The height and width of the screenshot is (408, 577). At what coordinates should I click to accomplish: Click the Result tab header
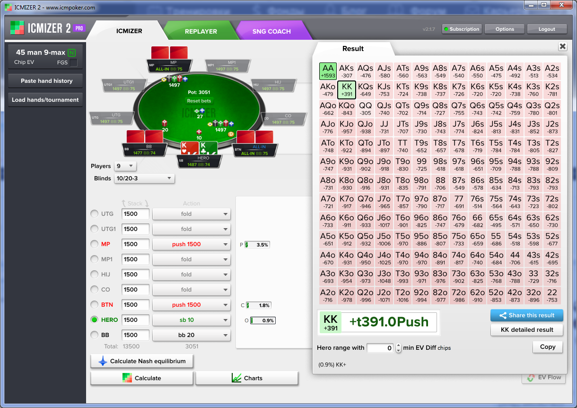(353, 49)
